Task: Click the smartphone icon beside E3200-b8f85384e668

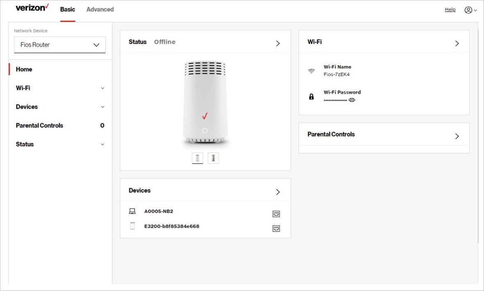Action: [132, 225]
